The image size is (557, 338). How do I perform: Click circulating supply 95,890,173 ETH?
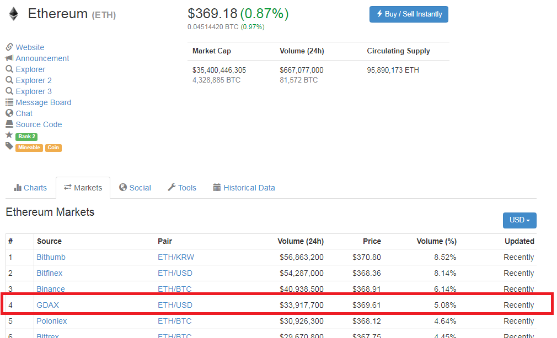[x=393, y=70]
